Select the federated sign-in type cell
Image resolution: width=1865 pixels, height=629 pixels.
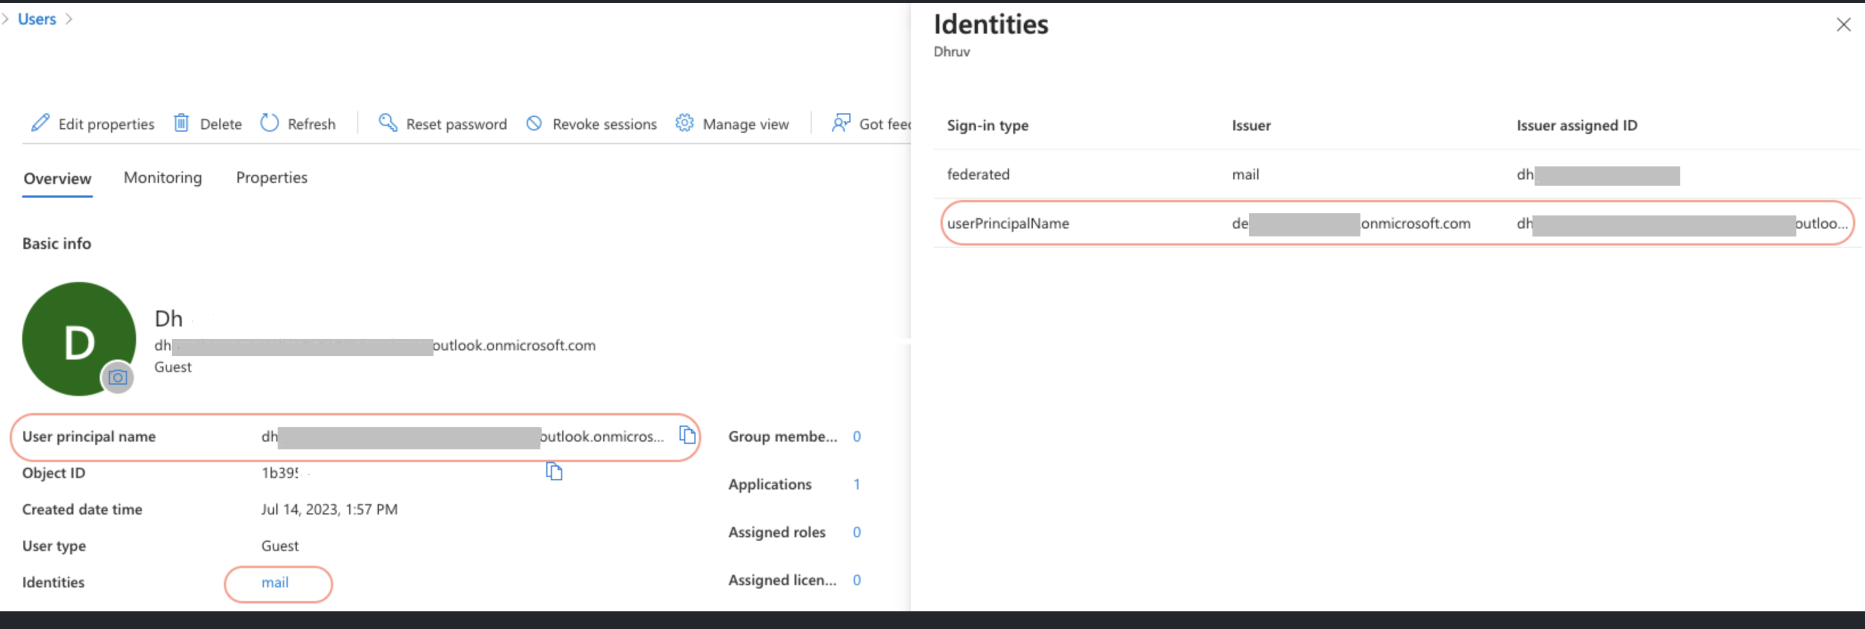[x=978, y=174]
